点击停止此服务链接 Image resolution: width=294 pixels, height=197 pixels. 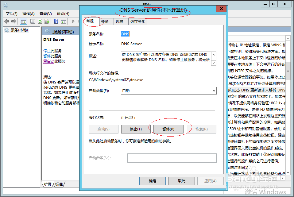pyautogui.click(x=53, y=51)
